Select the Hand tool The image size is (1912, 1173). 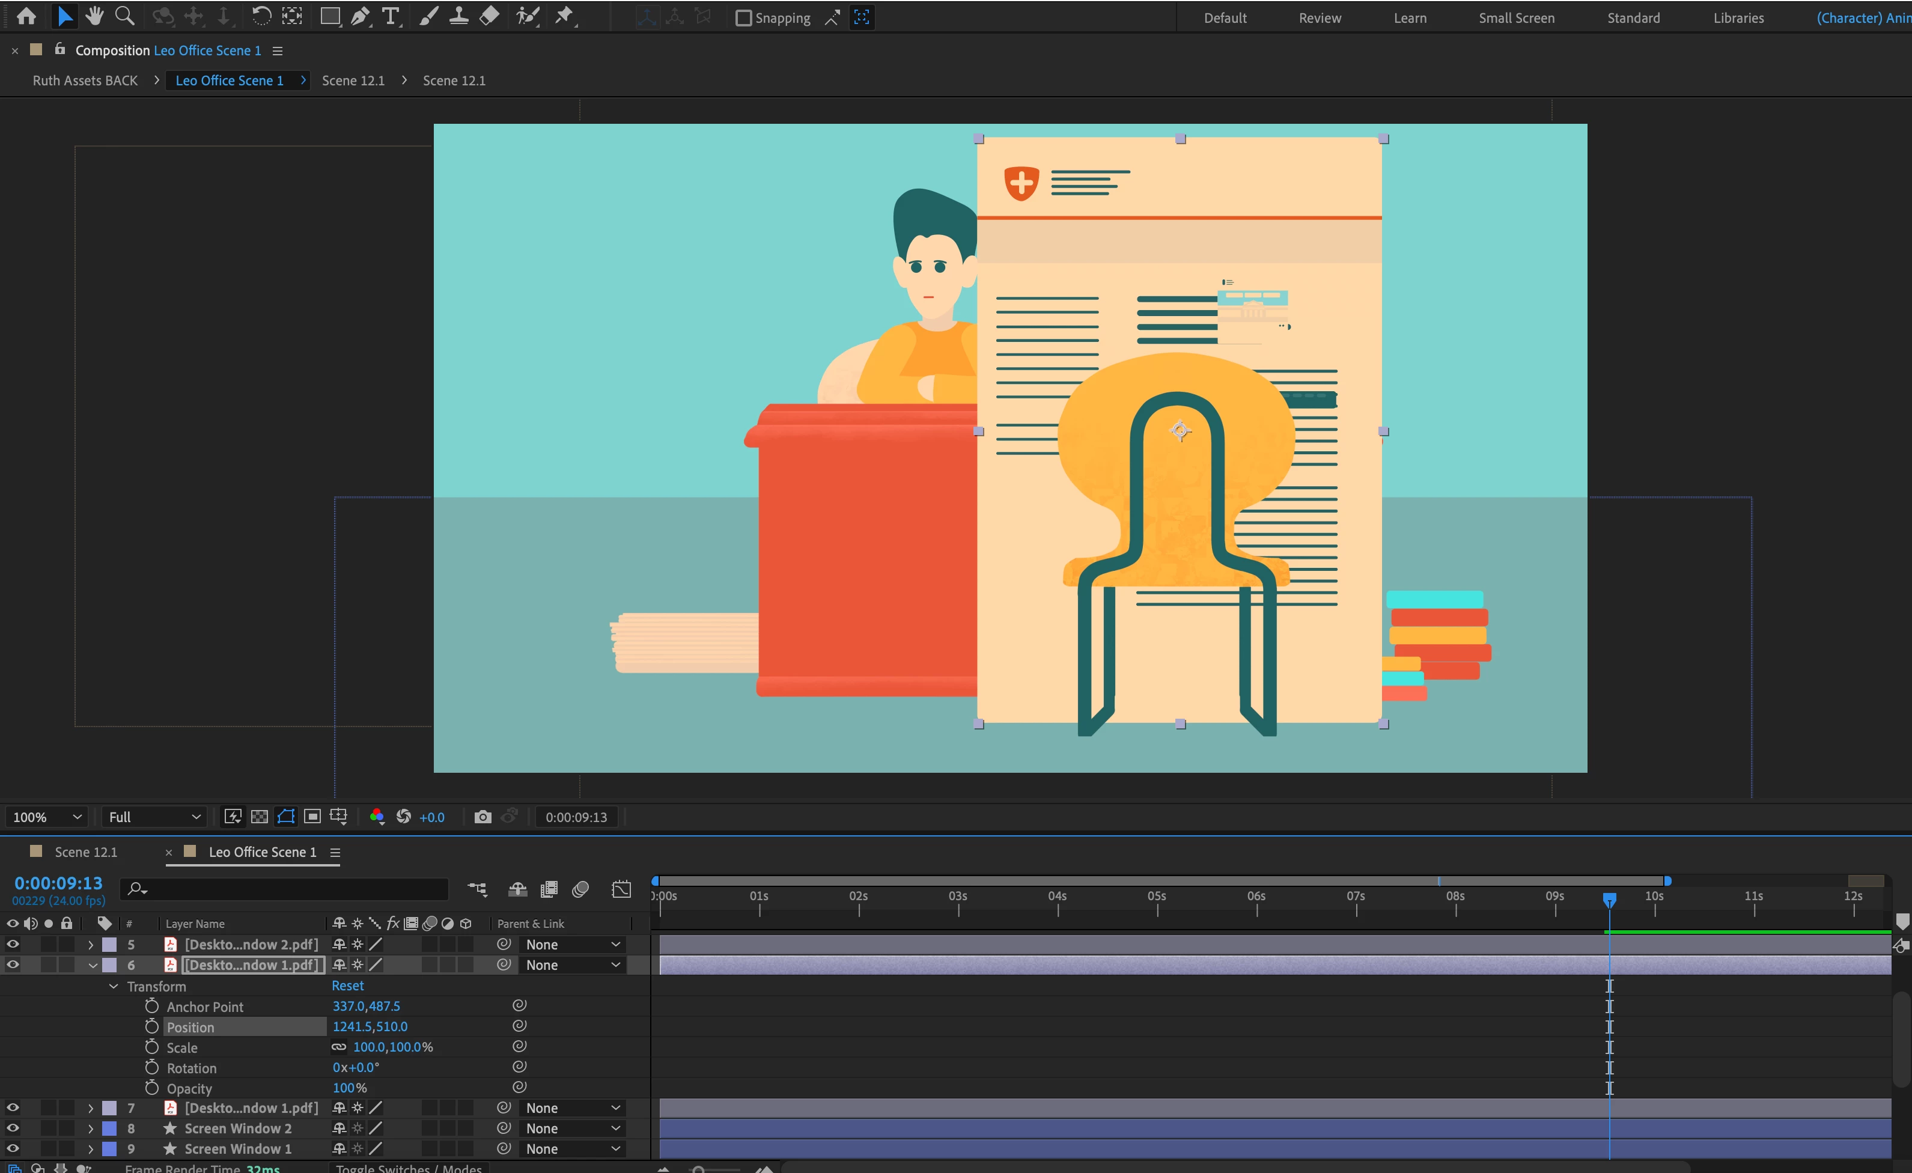pyautogui.click(x=95, y=16)
